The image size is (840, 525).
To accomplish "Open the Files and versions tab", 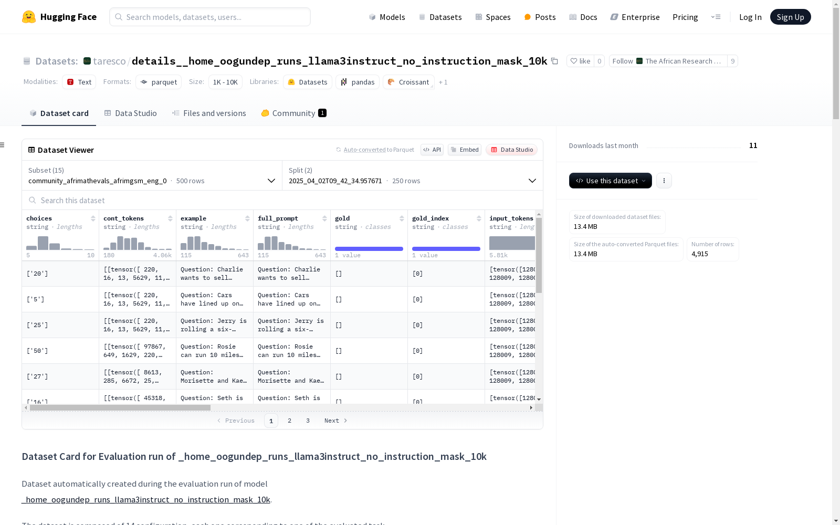I will tap(209, 113).
